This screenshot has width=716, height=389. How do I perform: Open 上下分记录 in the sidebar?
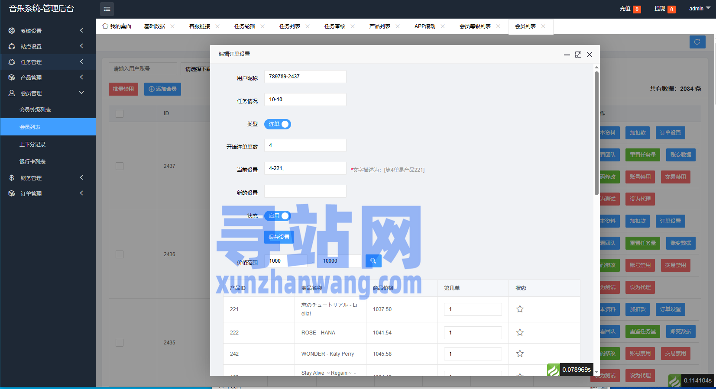pos(48,144)
